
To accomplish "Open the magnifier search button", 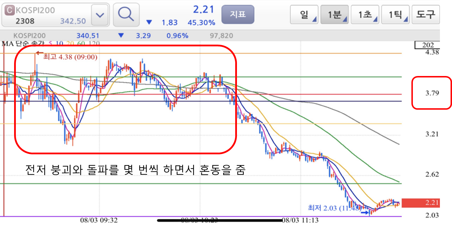I will point(126,15).
